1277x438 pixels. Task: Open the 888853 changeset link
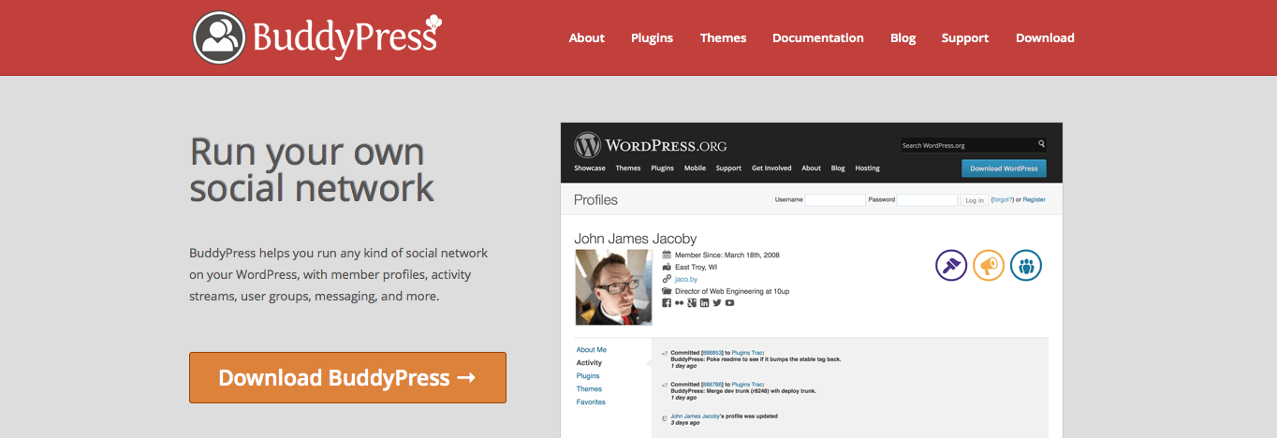tap(712, 353)
